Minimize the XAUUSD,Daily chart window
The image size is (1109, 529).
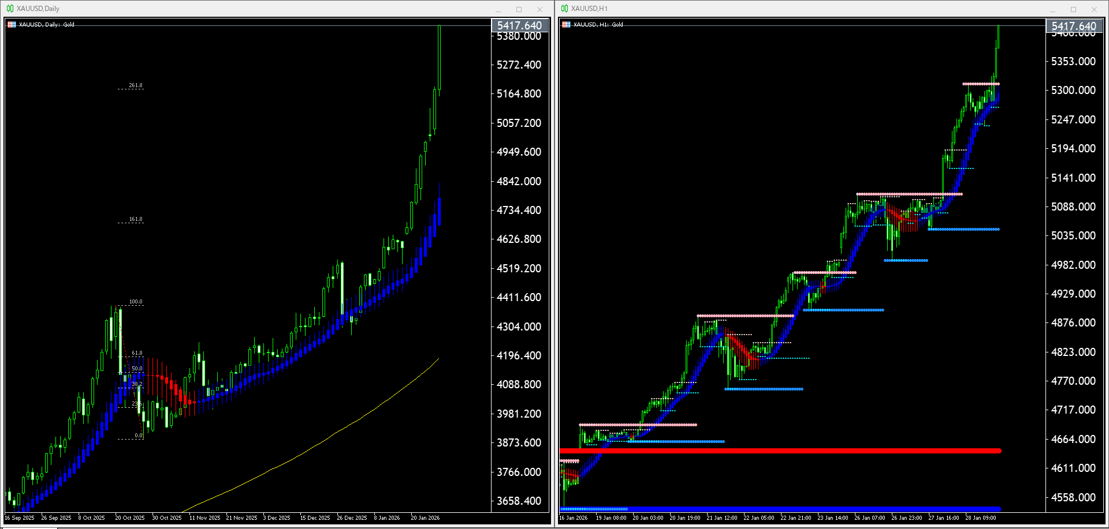498,9
